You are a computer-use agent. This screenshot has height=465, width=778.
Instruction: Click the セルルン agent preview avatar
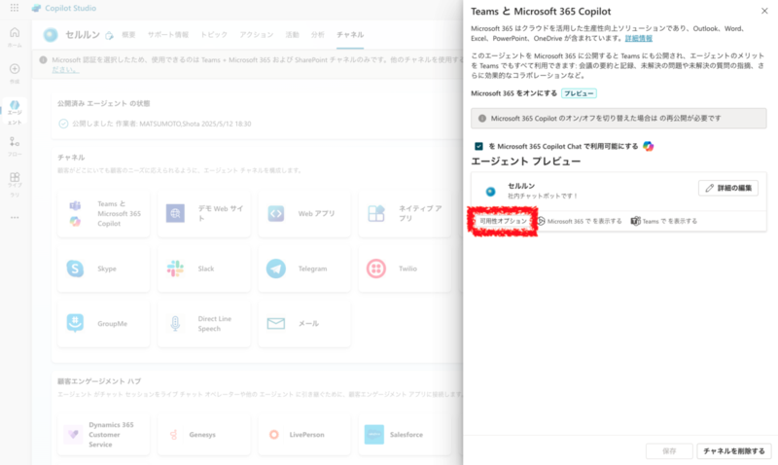[x=490, y=191]
